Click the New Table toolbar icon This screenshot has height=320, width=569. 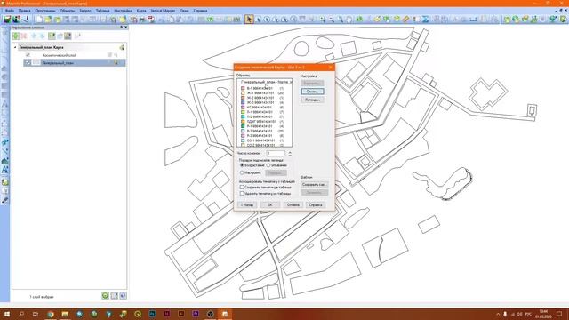(39, 20)
